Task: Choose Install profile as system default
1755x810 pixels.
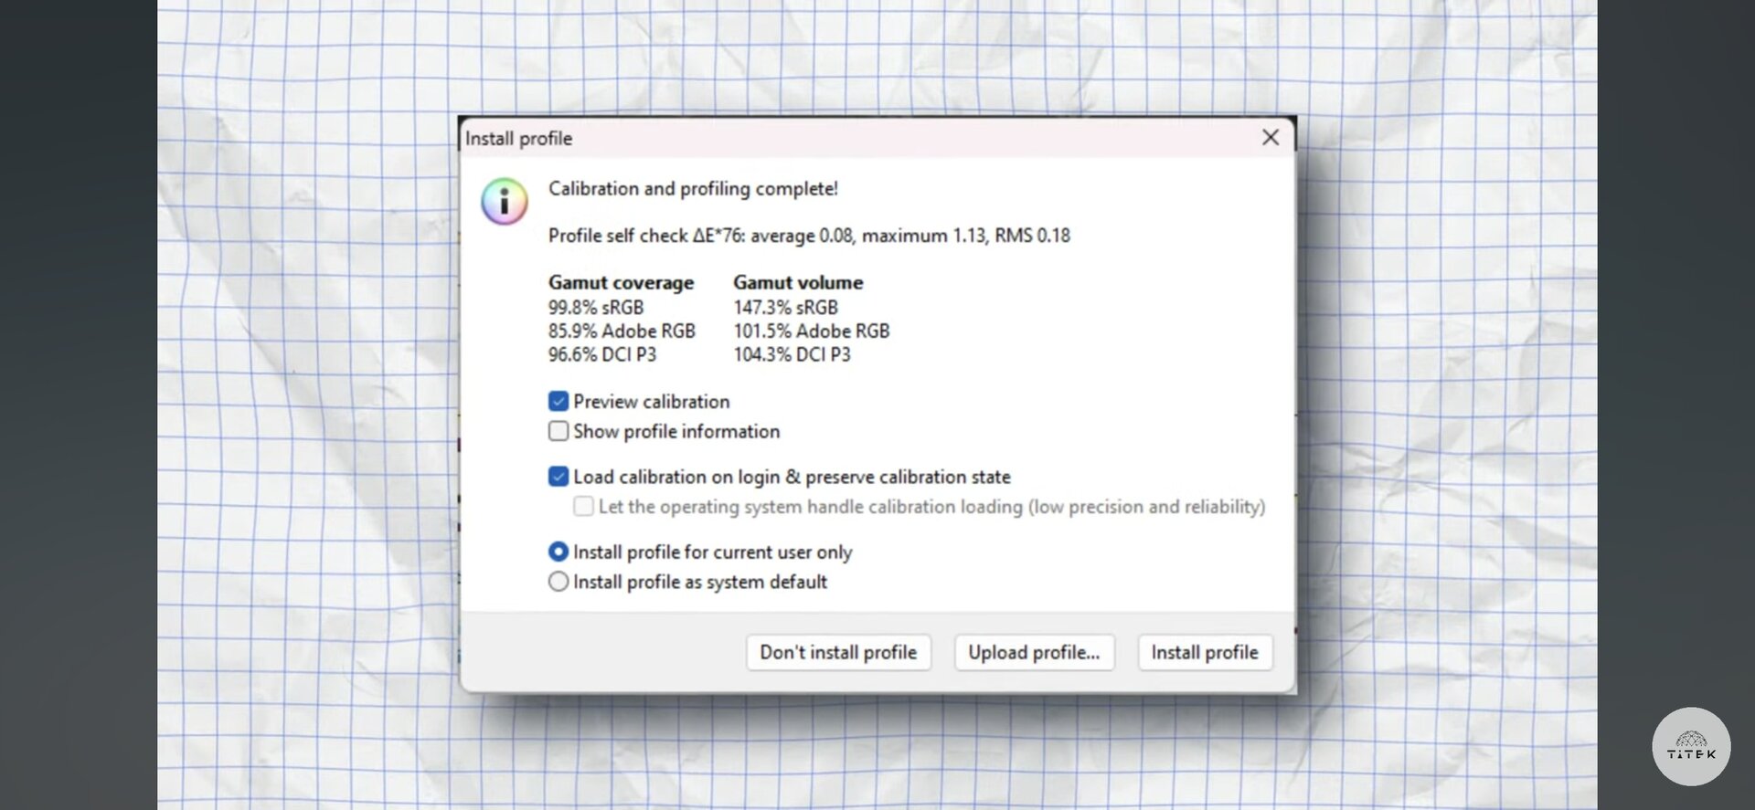Action: click(x=558, y=582)
